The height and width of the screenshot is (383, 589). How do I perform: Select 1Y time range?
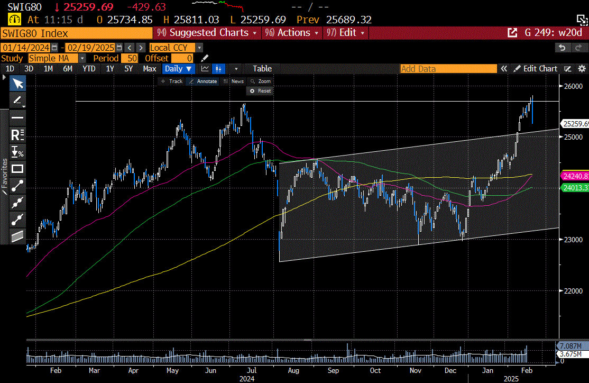(x=109, y=69)
